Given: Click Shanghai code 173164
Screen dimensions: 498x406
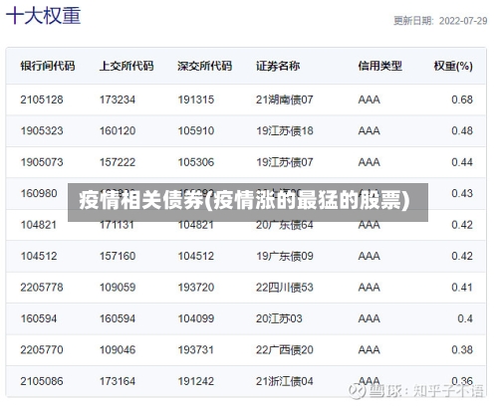Looking at the screenshot, I should (118, 381).
